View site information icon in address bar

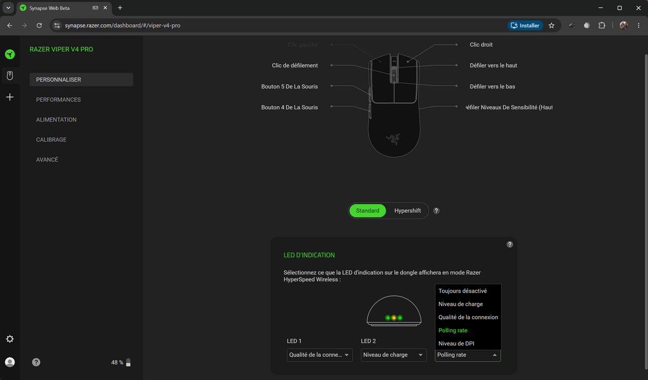pos(57,25)
